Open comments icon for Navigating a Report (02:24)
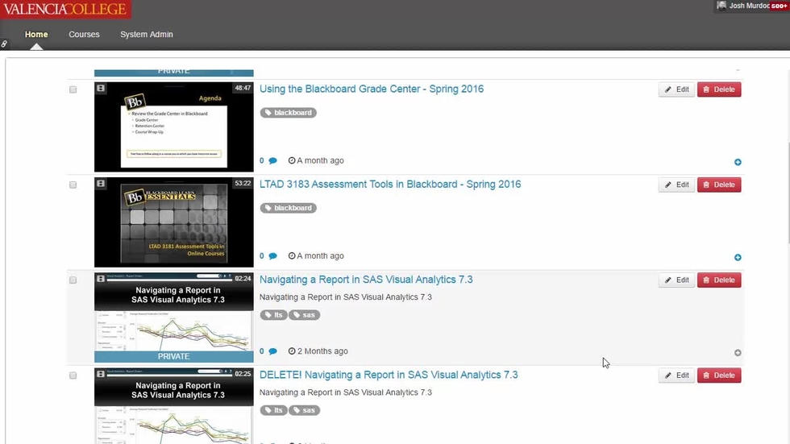790x444 pixels. pyautogui.click(x=272, y=351)
